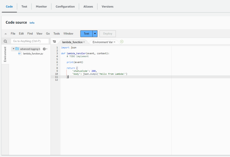Open the Monitor tab

(x=41, y=6)
